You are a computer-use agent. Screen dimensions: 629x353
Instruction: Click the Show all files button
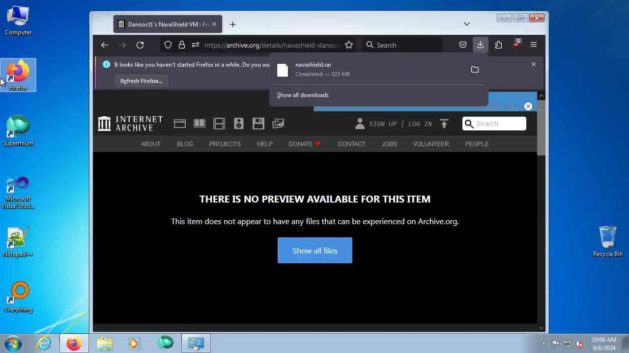[x=315, y=251]
